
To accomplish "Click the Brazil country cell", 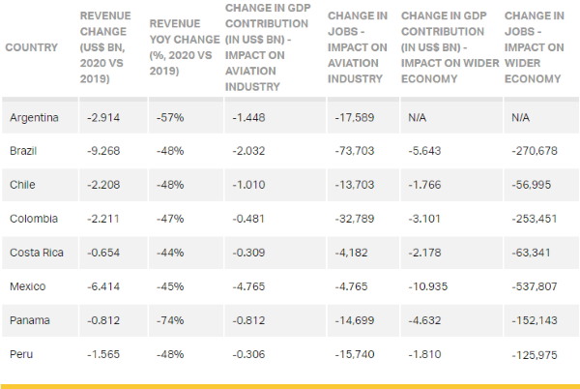I will tap(24, 151).
